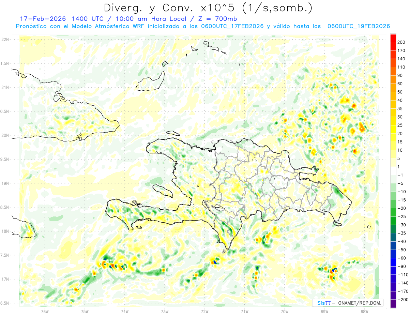This screenshot has width=409, height=316.
Task: Click the '20N' latitude label
Action: click(5, 135)
